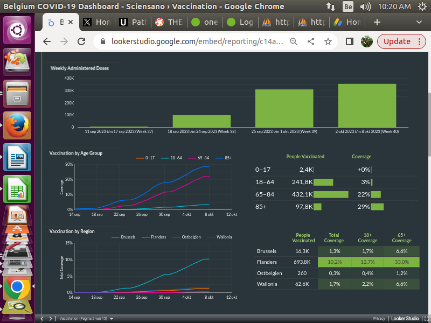The width and height of the screenshot is (431, 323).
Task: Click the Update button in Chrome
Action: point(401,41)
